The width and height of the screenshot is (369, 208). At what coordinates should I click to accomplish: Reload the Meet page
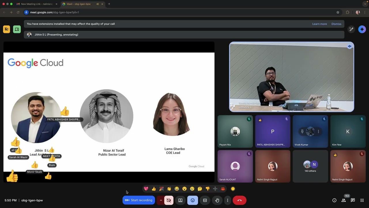pos(18,12)
